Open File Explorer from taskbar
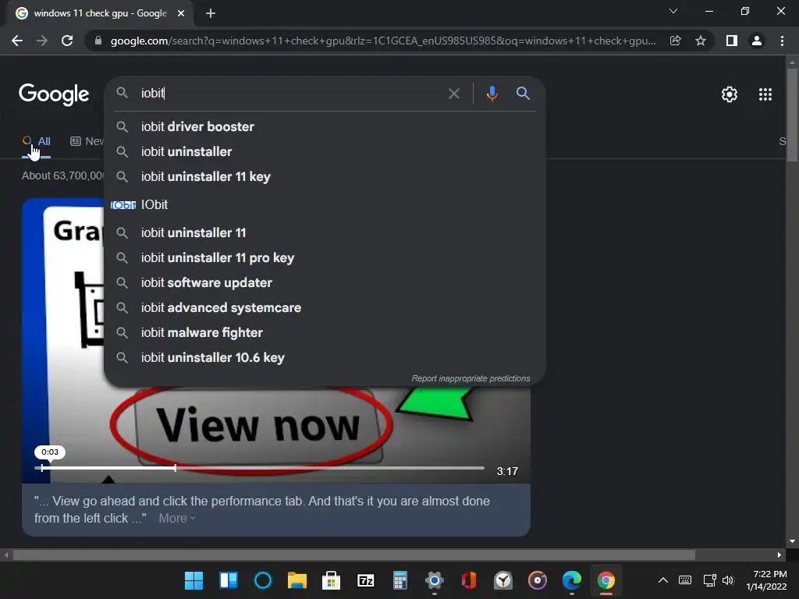Image resolution: width=799 pixels, height=599 pixels. [x=297, y=580]
